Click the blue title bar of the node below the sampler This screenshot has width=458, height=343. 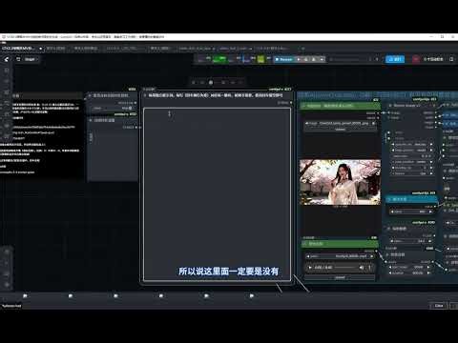click(x=411, y=199)
